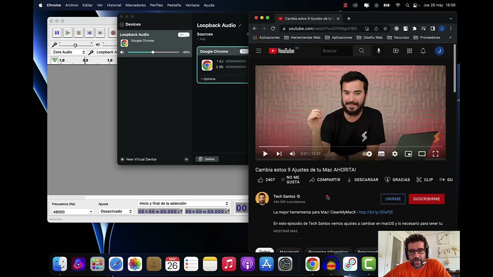Click the DESCARGAR button
493x277 pixels.
pos(362,180)
